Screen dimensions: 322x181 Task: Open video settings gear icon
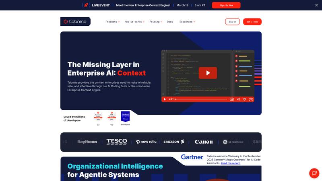(x=244, y=99)
